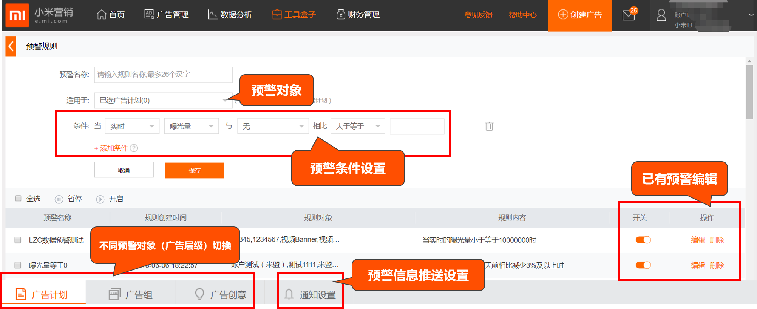
Task: Click the orange back arrow
Action: coord(11,46)
